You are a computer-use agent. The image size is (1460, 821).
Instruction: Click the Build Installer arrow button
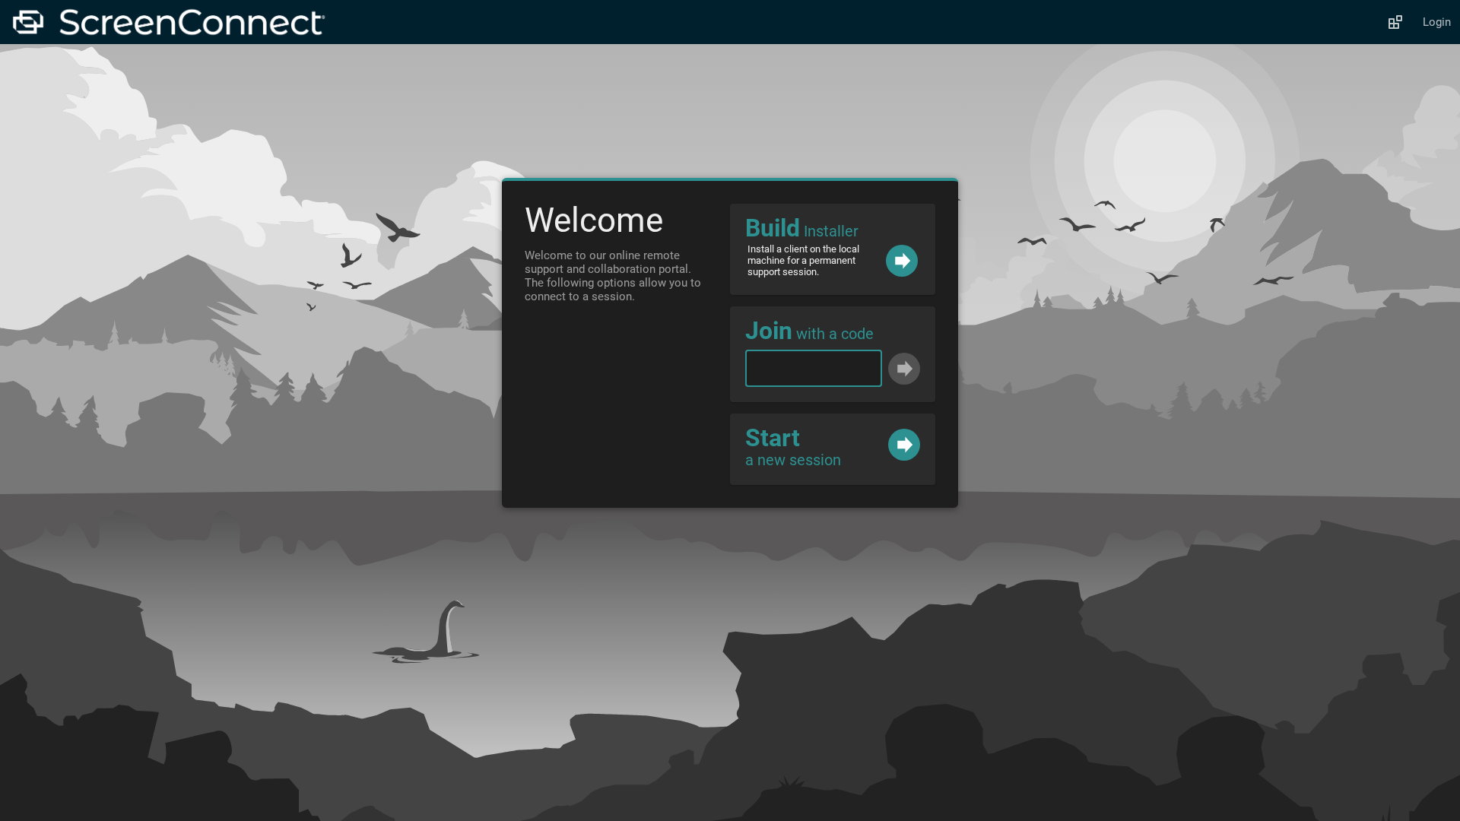pos(902,261)
